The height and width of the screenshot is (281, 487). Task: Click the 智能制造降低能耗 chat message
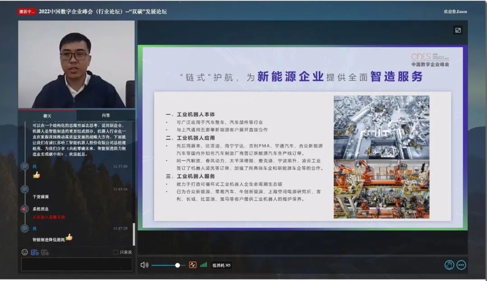[x=49, y=240]
